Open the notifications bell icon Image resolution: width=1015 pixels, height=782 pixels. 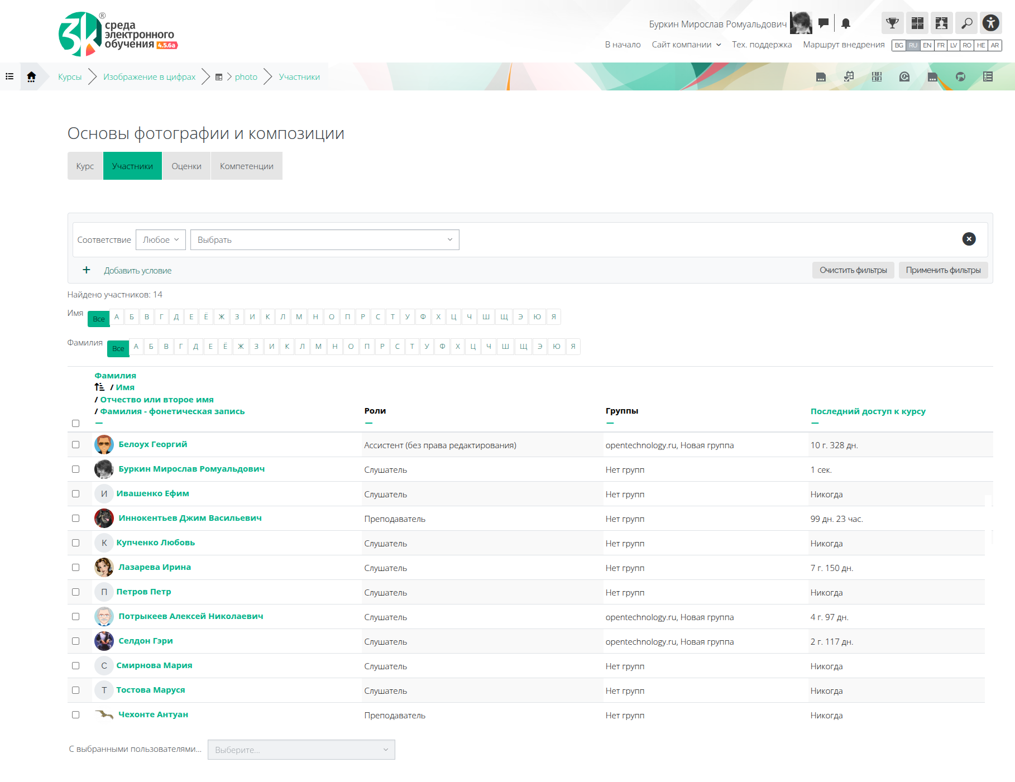pyautogui.click(x=845, y=23)
